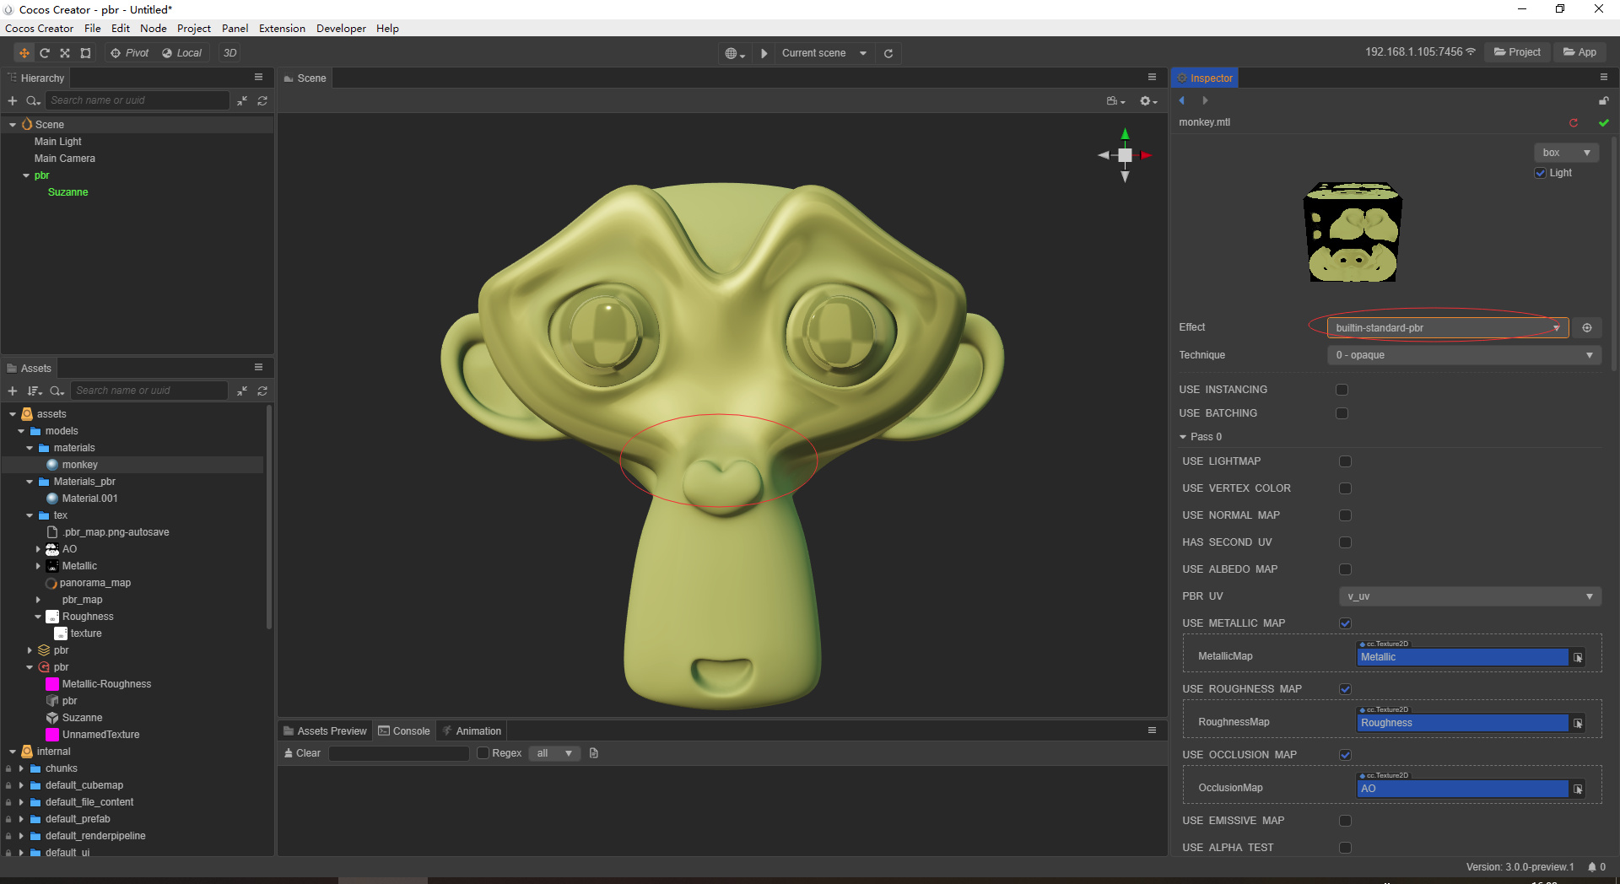
Task: Collapse all nodes in the Hierarchy
Action: pyautogui.click(x=242, y=100)
